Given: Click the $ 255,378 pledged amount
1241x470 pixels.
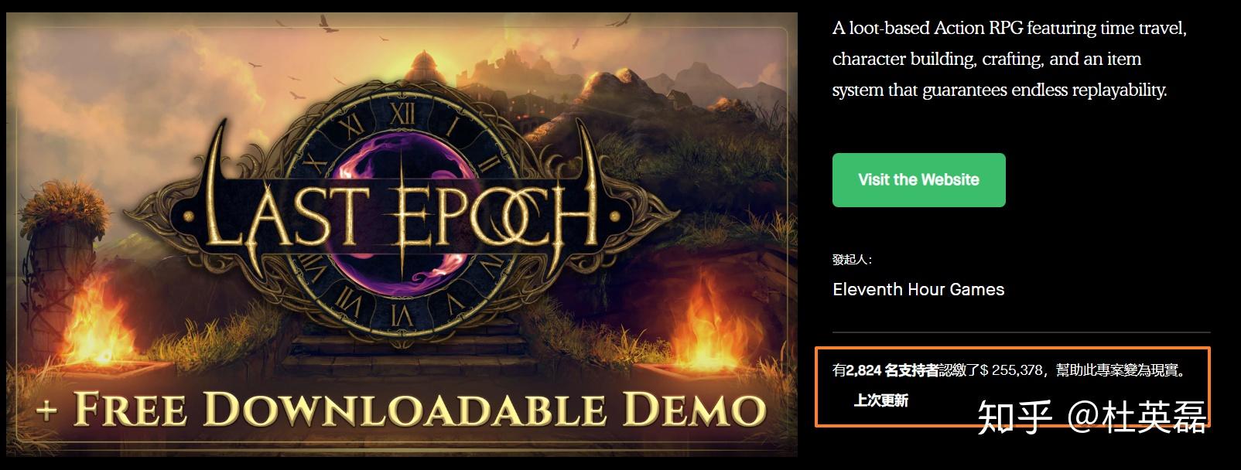Looking at the screenshot, I should point(1011,370).
